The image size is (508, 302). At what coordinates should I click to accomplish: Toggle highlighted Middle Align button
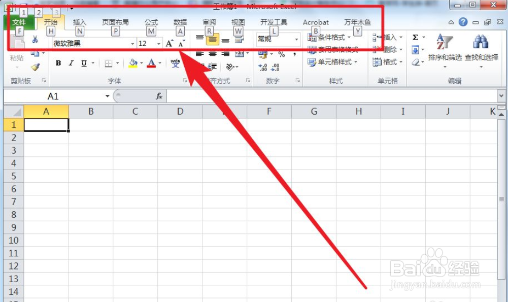point(213,40)
